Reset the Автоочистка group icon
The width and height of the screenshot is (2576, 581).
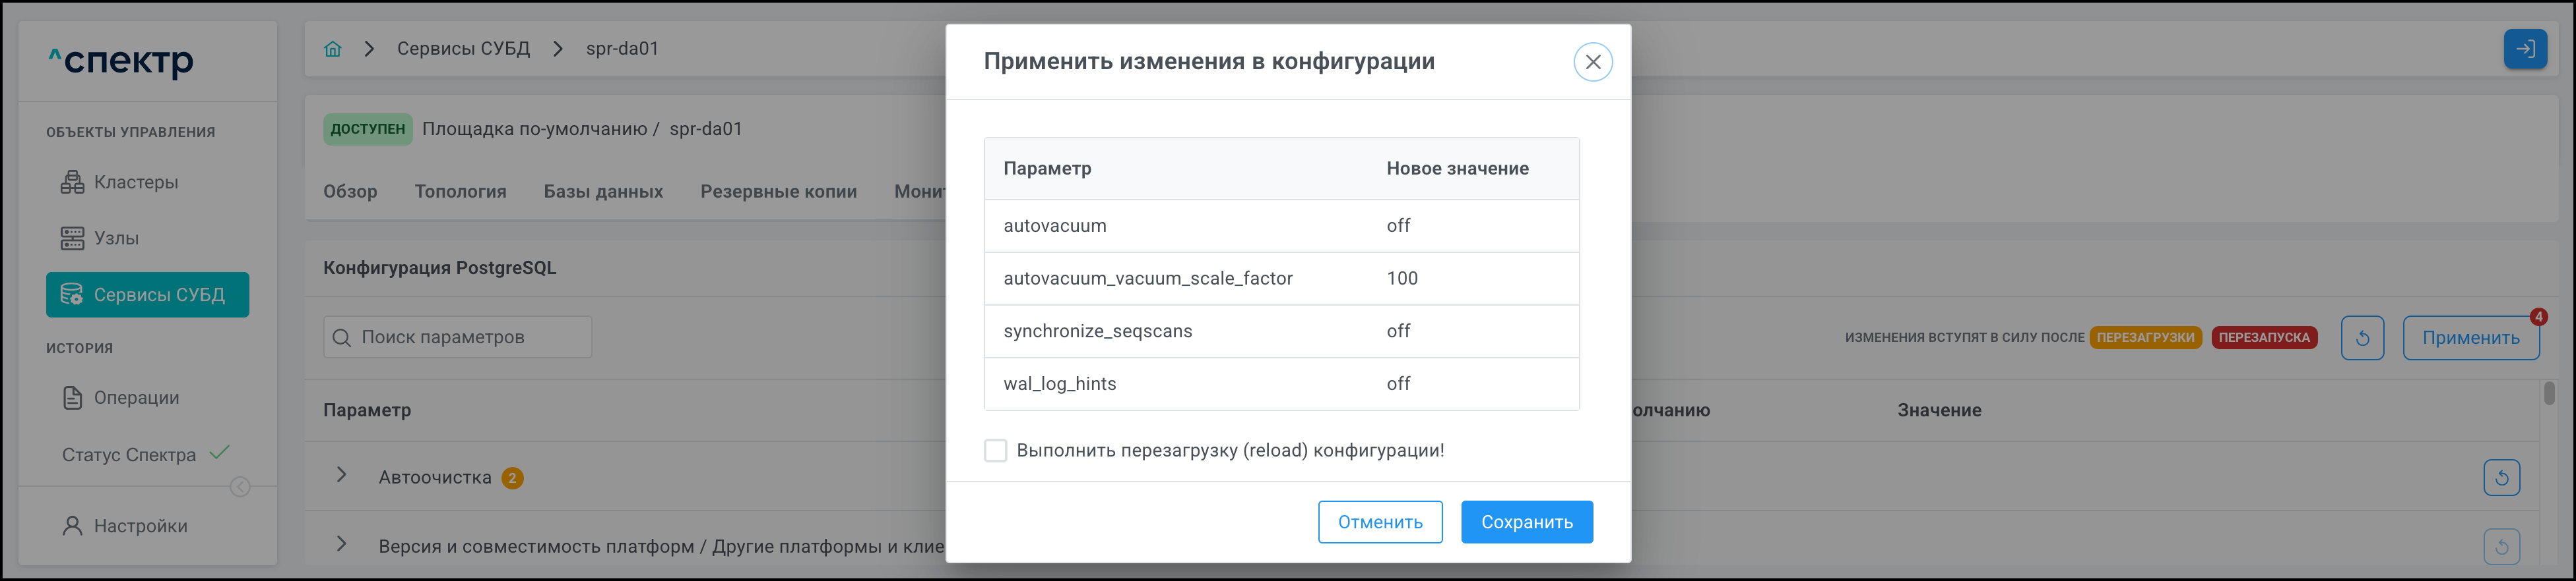coord(2501,477)
